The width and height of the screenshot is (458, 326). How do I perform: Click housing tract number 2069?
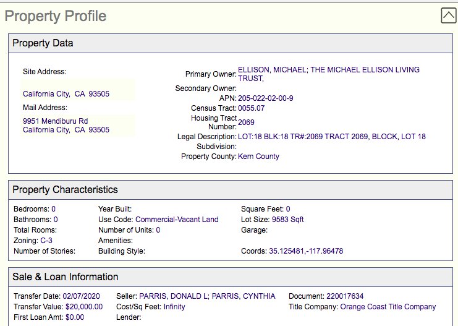246,122
